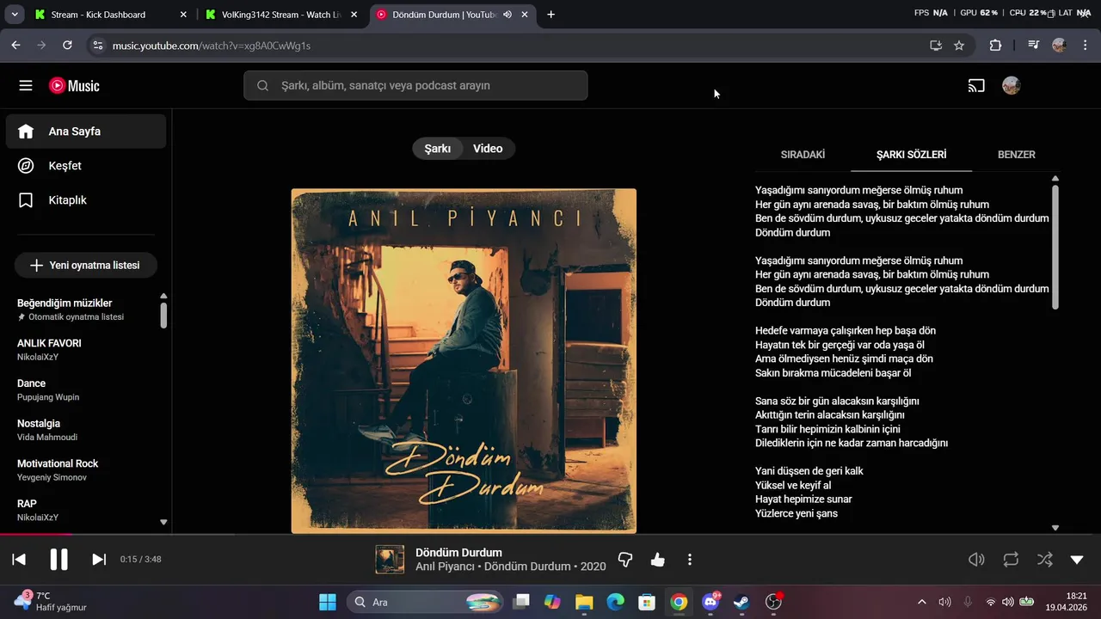Bookmark this page with the star icon
The width and height of the screenshot is (1101, 619).
pos(959,46)
